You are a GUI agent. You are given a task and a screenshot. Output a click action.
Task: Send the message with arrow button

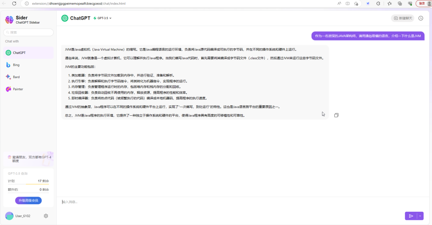pyautogui.click(x=411, y=216)
